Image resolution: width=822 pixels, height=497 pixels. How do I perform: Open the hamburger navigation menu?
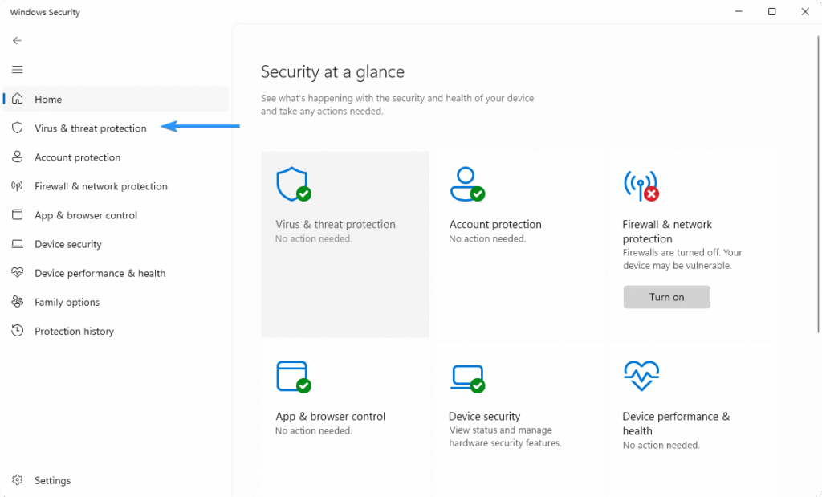point(18,69)
